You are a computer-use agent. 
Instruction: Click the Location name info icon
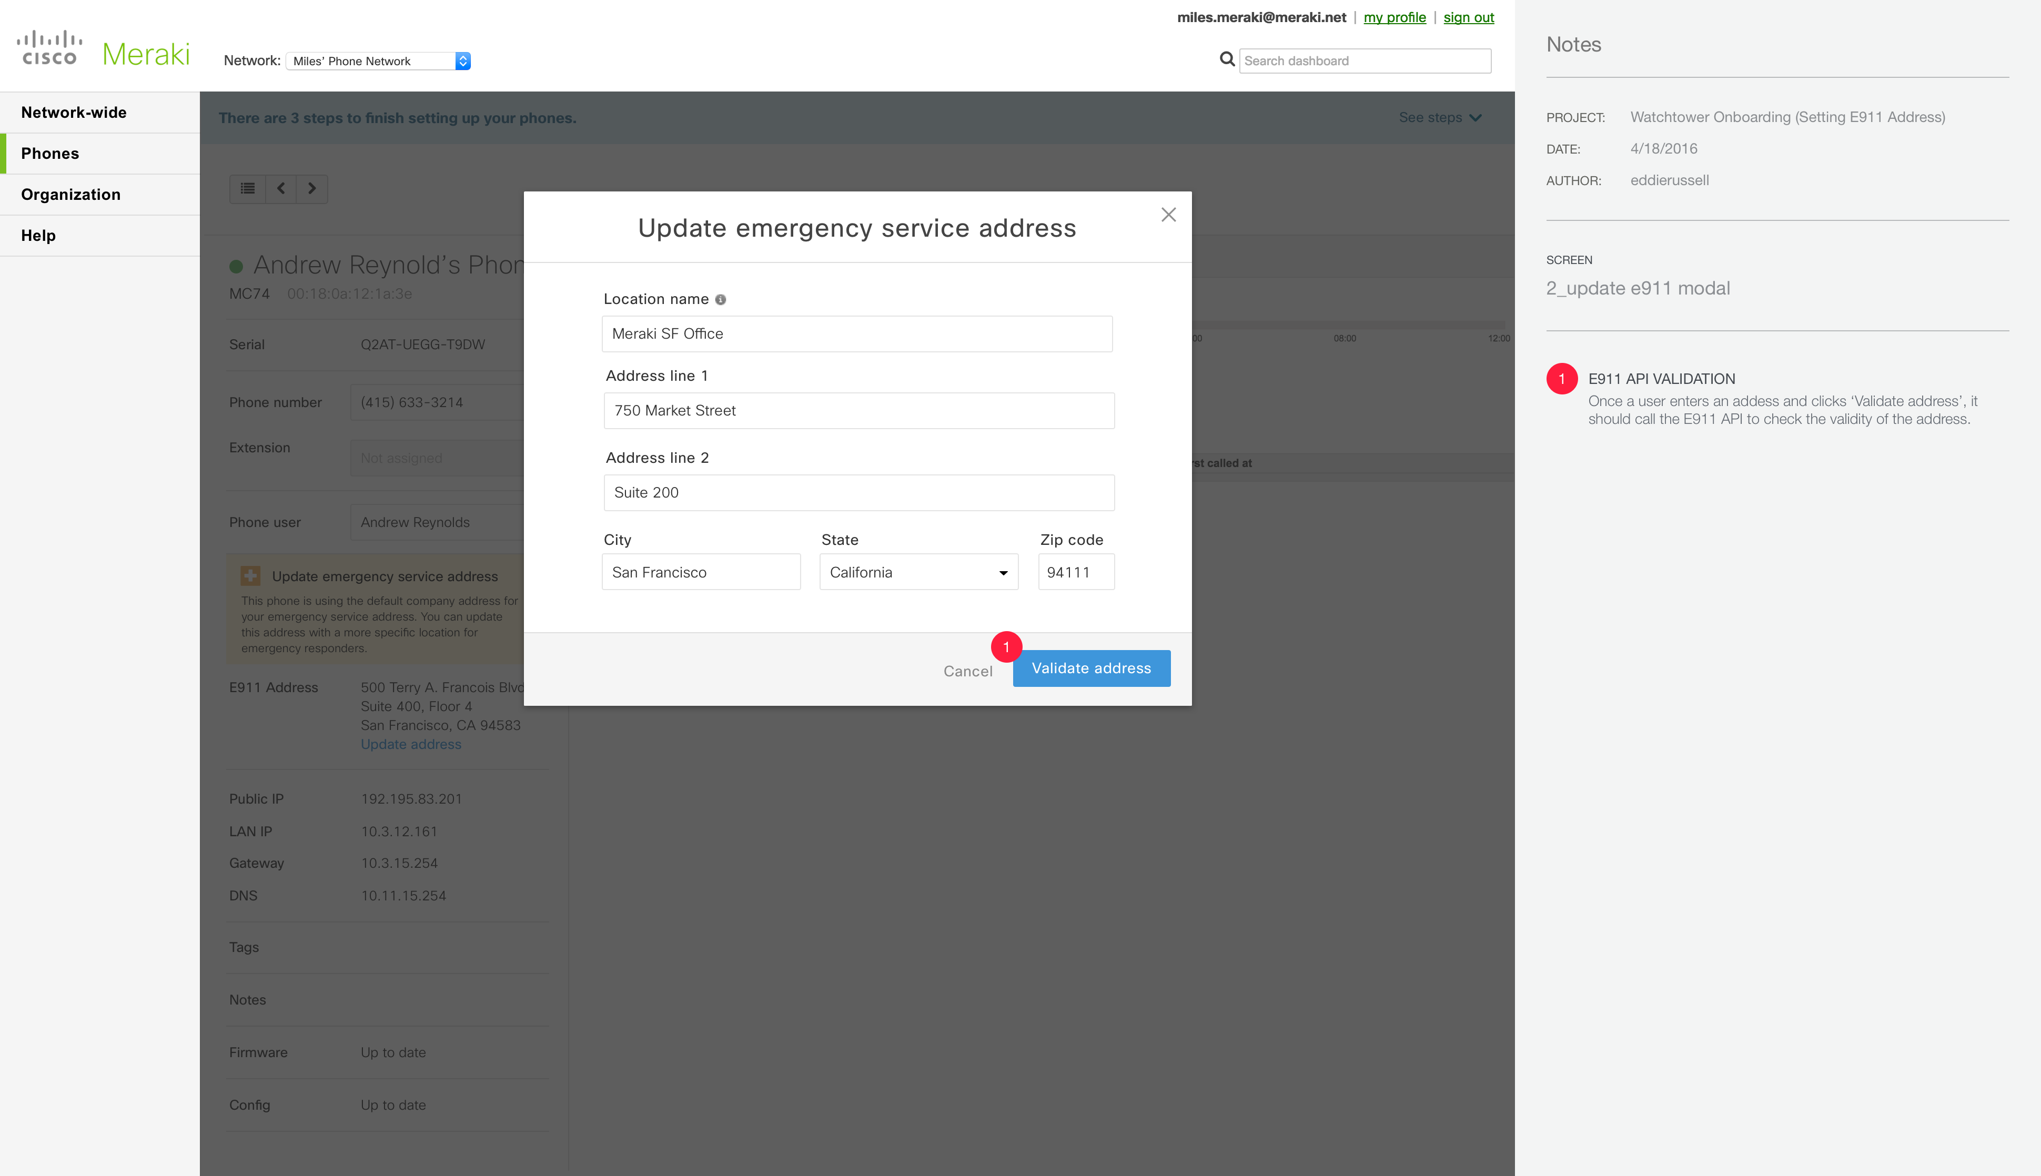(x=721, y=300)
